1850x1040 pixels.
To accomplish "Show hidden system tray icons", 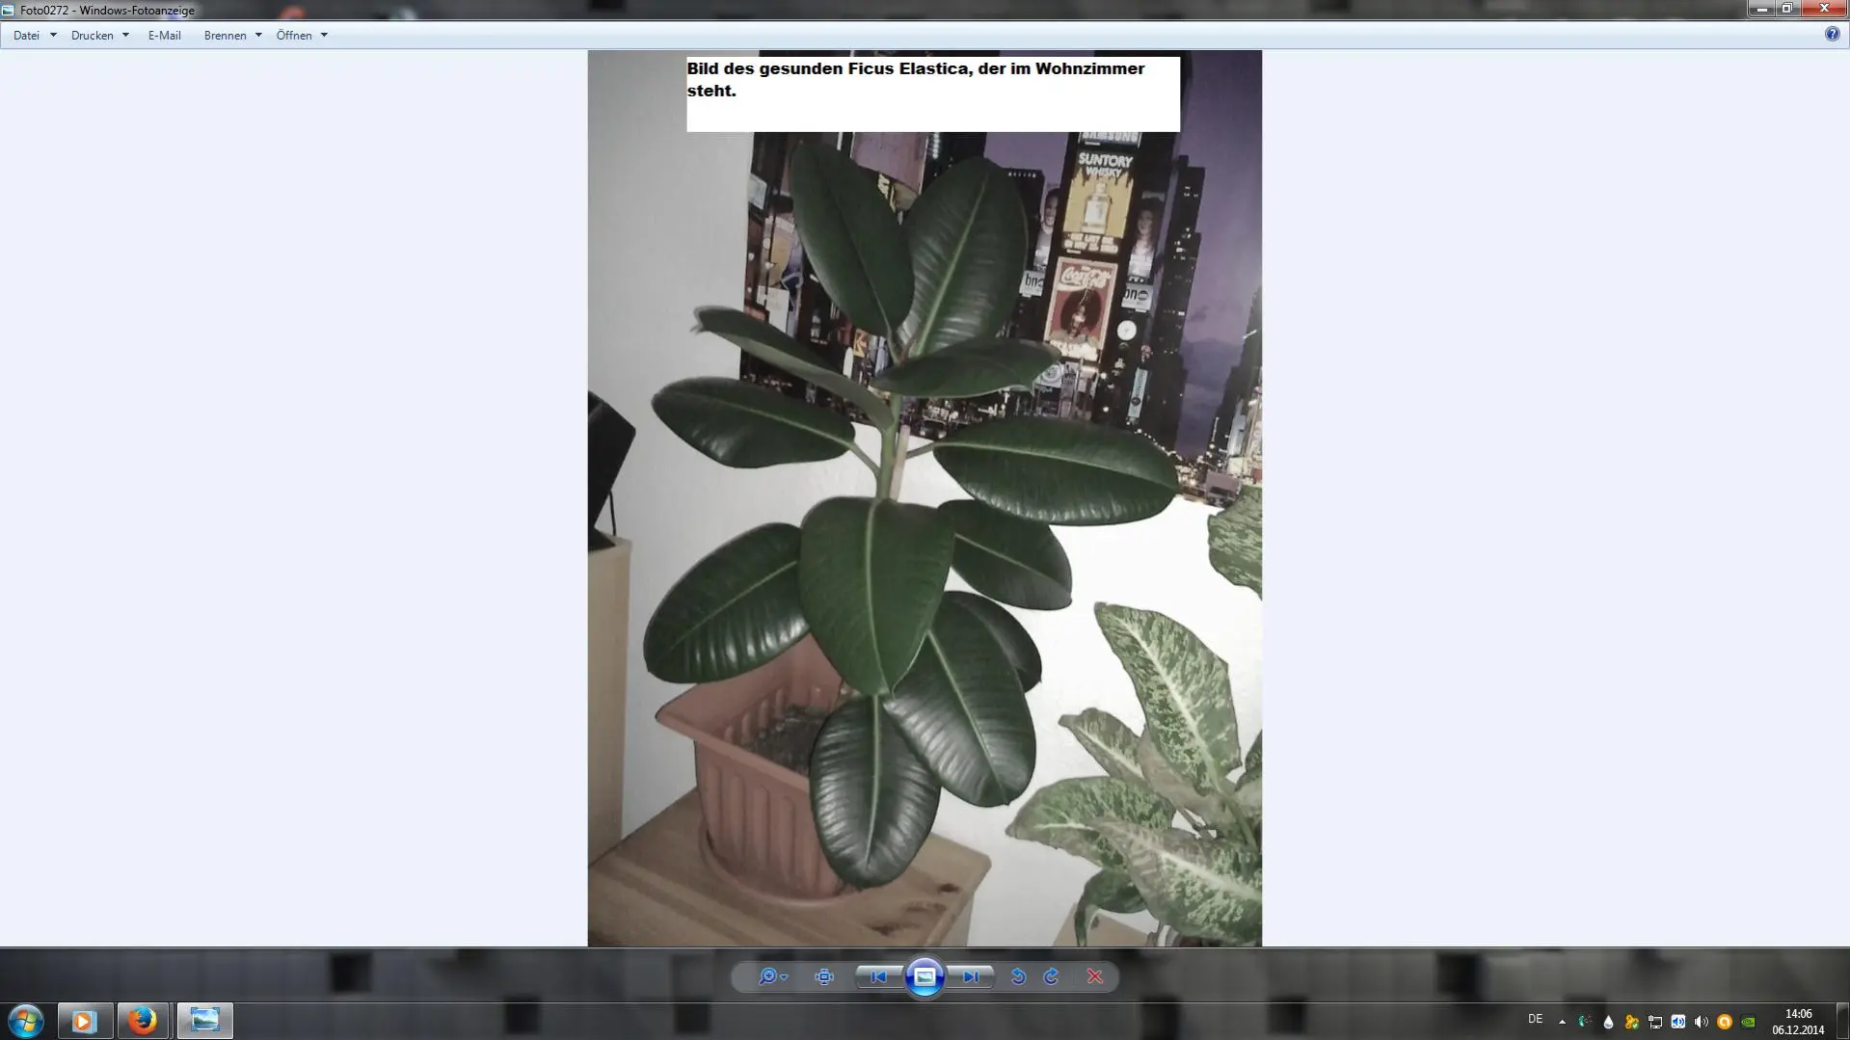I will tap(1562, 1021).
